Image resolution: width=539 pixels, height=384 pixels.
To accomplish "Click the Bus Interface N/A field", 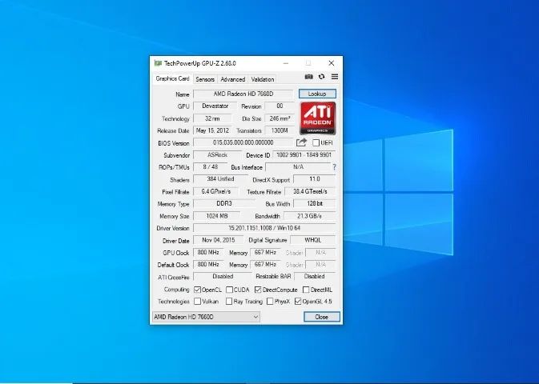I will 298,167.
